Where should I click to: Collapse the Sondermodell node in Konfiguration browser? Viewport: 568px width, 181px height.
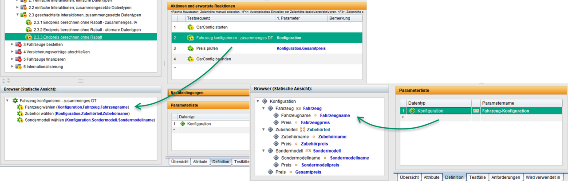click(264, 151)
